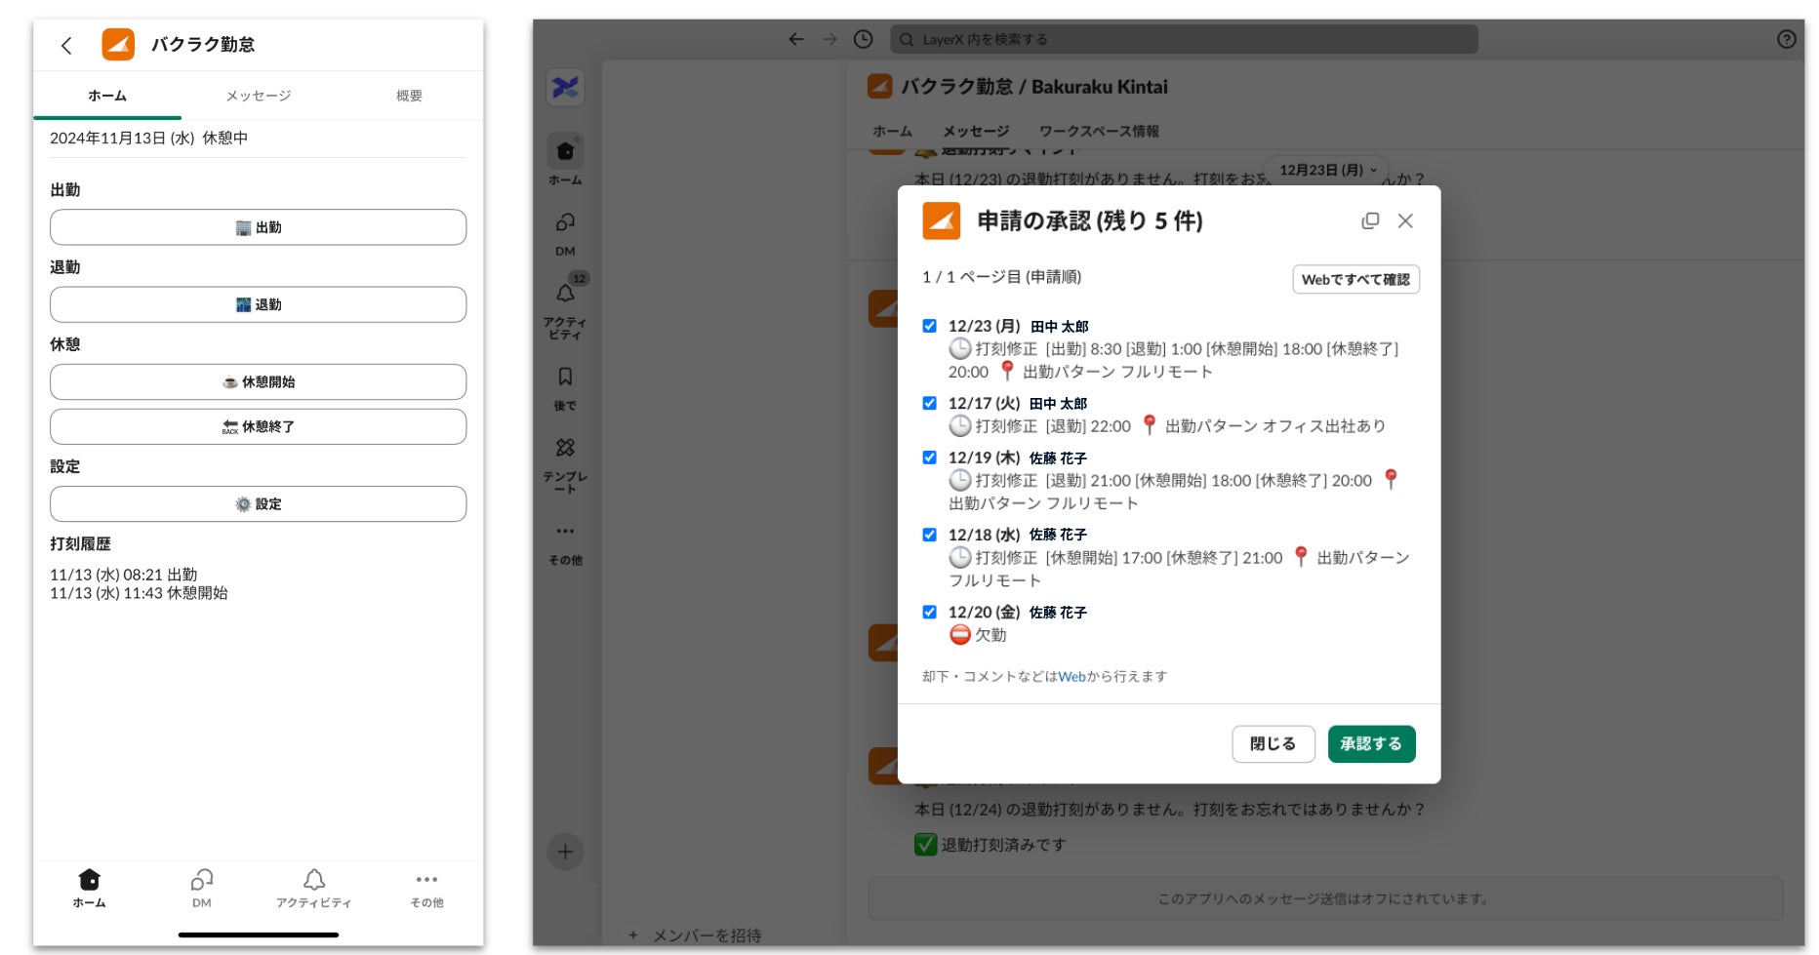This screenshot has height=955, width=1819.
Task: Click the plus create button in desktop sidebar
Action: [565, 852]
